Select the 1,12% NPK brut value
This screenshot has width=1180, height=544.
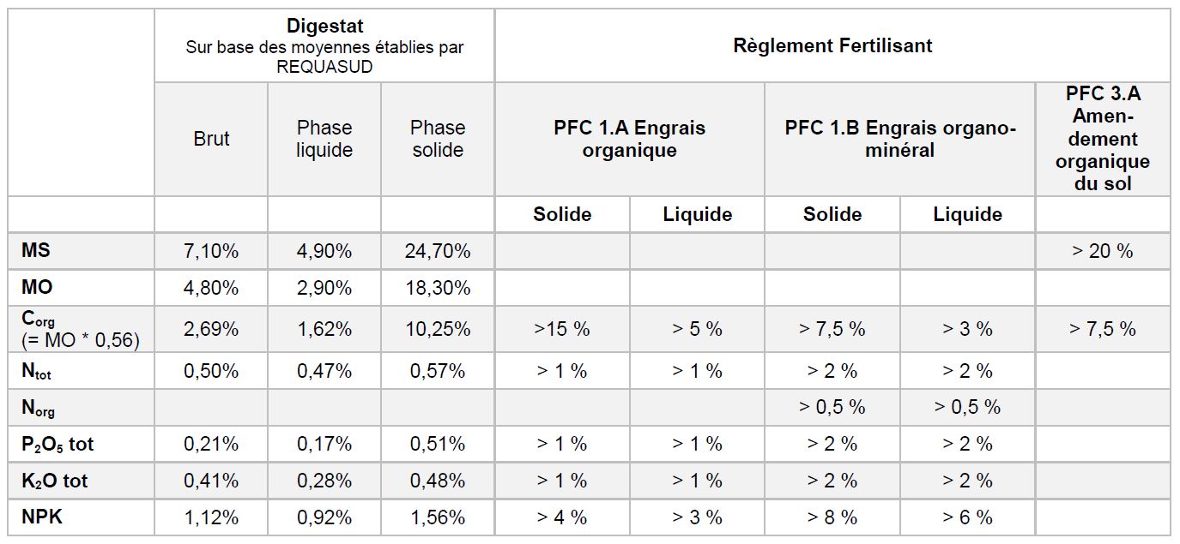pyautogui.click(x=211, y=517)
